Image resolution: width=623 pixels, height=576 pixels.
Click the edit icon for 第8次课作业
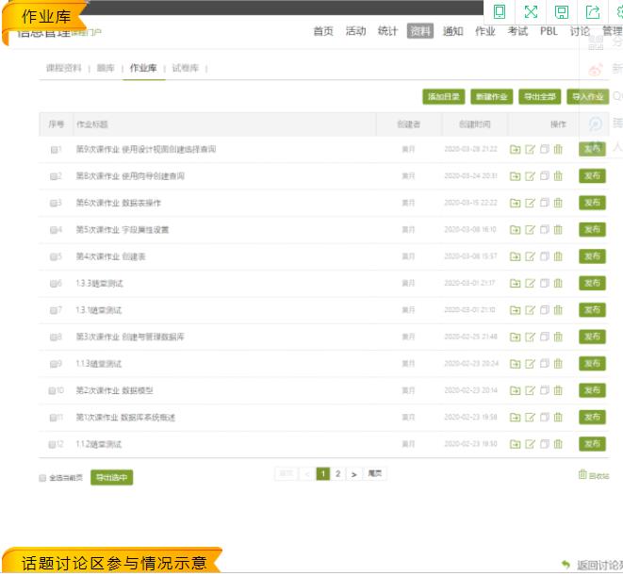530,176
